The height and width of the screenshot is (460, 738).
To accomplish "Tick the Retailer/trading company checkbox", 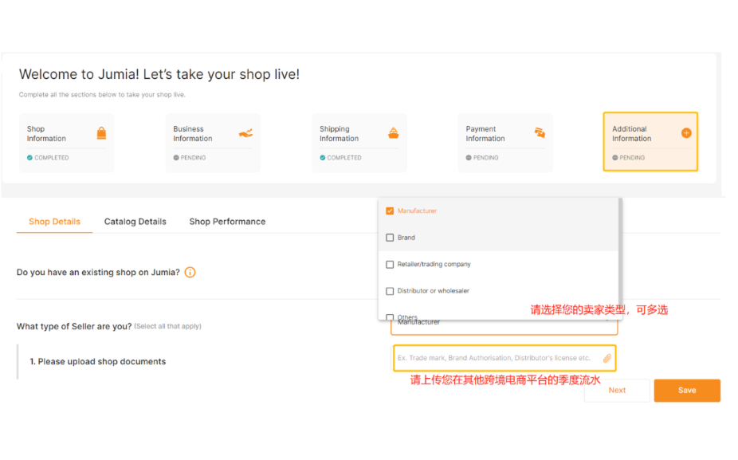I will click(390, 265).
